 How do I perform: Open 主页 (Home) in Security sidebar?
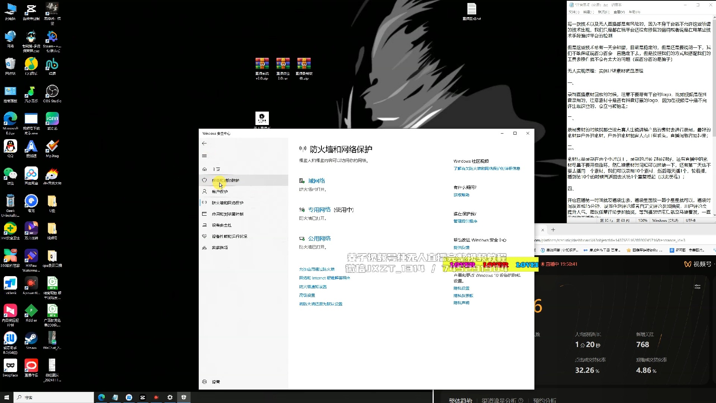(x=244, y=169)
